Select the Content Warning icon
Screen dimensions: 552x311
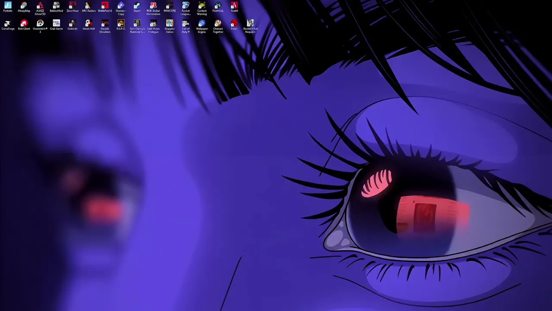point(202,9)
